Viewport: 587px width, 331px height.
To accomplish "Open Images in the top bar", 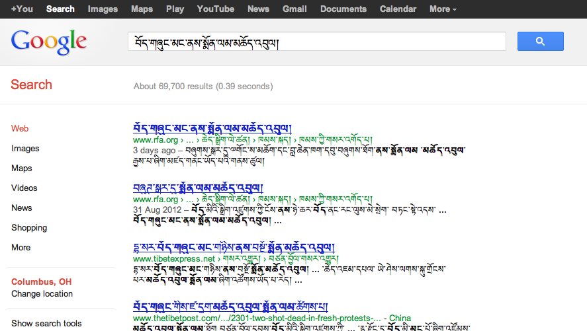I will click(x=103, y=9).
